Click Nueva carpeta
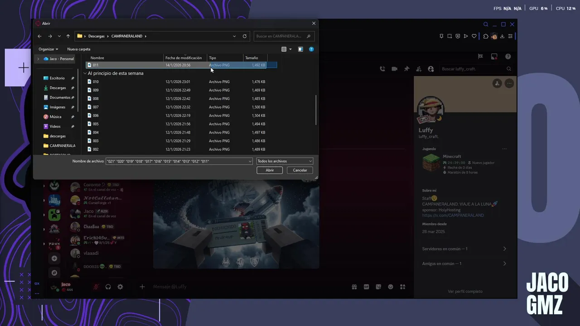The height and width of the screenshot is (326, 580). tap(79, 49)
